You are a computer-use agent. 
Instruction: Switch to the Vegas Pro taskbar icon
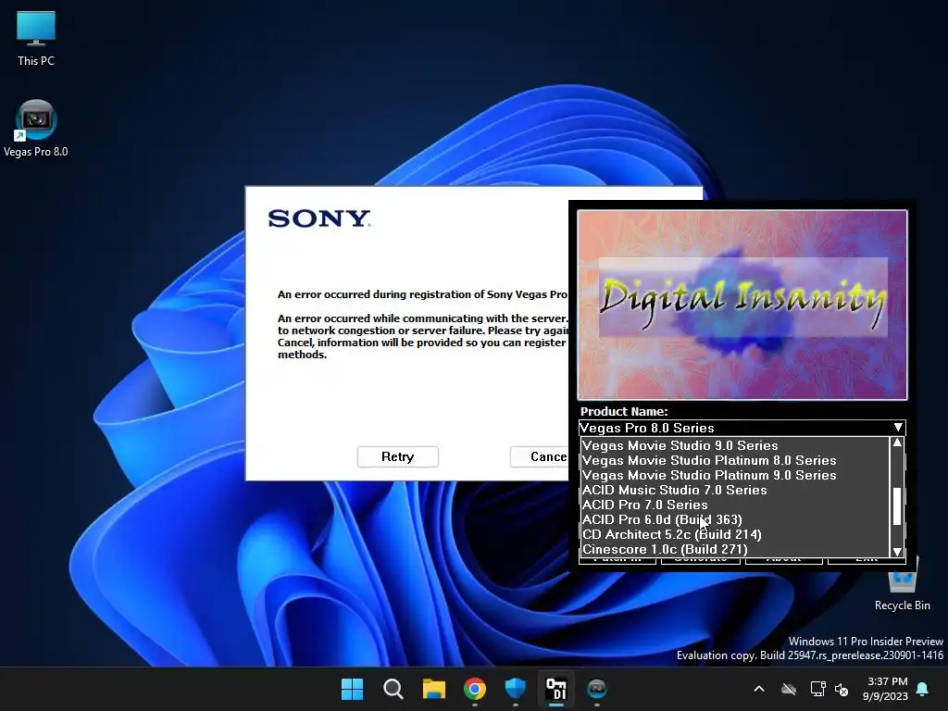pyautogui.click(x=597, y=689)
